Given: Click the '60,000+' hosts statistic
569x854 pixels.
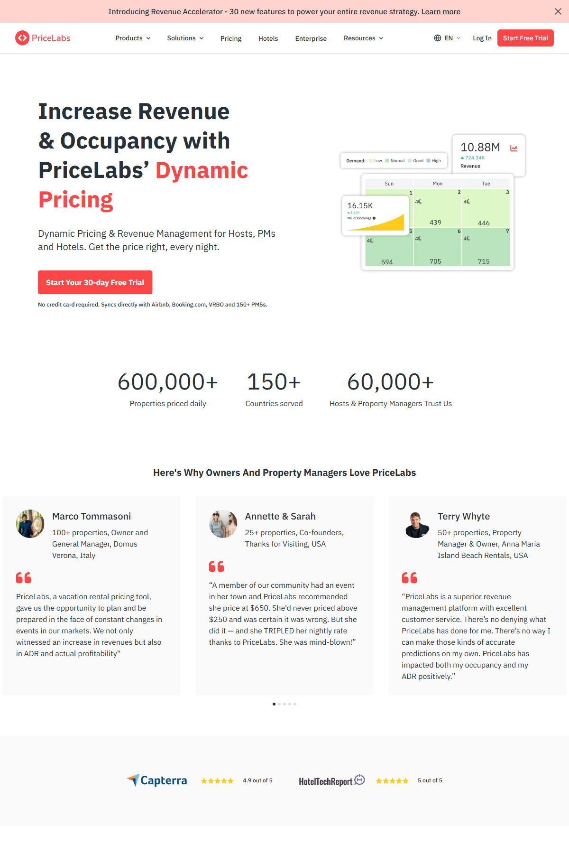Looking at the screenshot, I should 391,382.
